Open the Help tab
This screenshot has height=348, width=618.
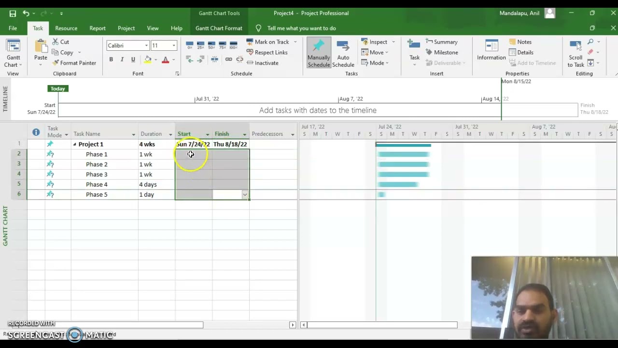click(177, 28)
